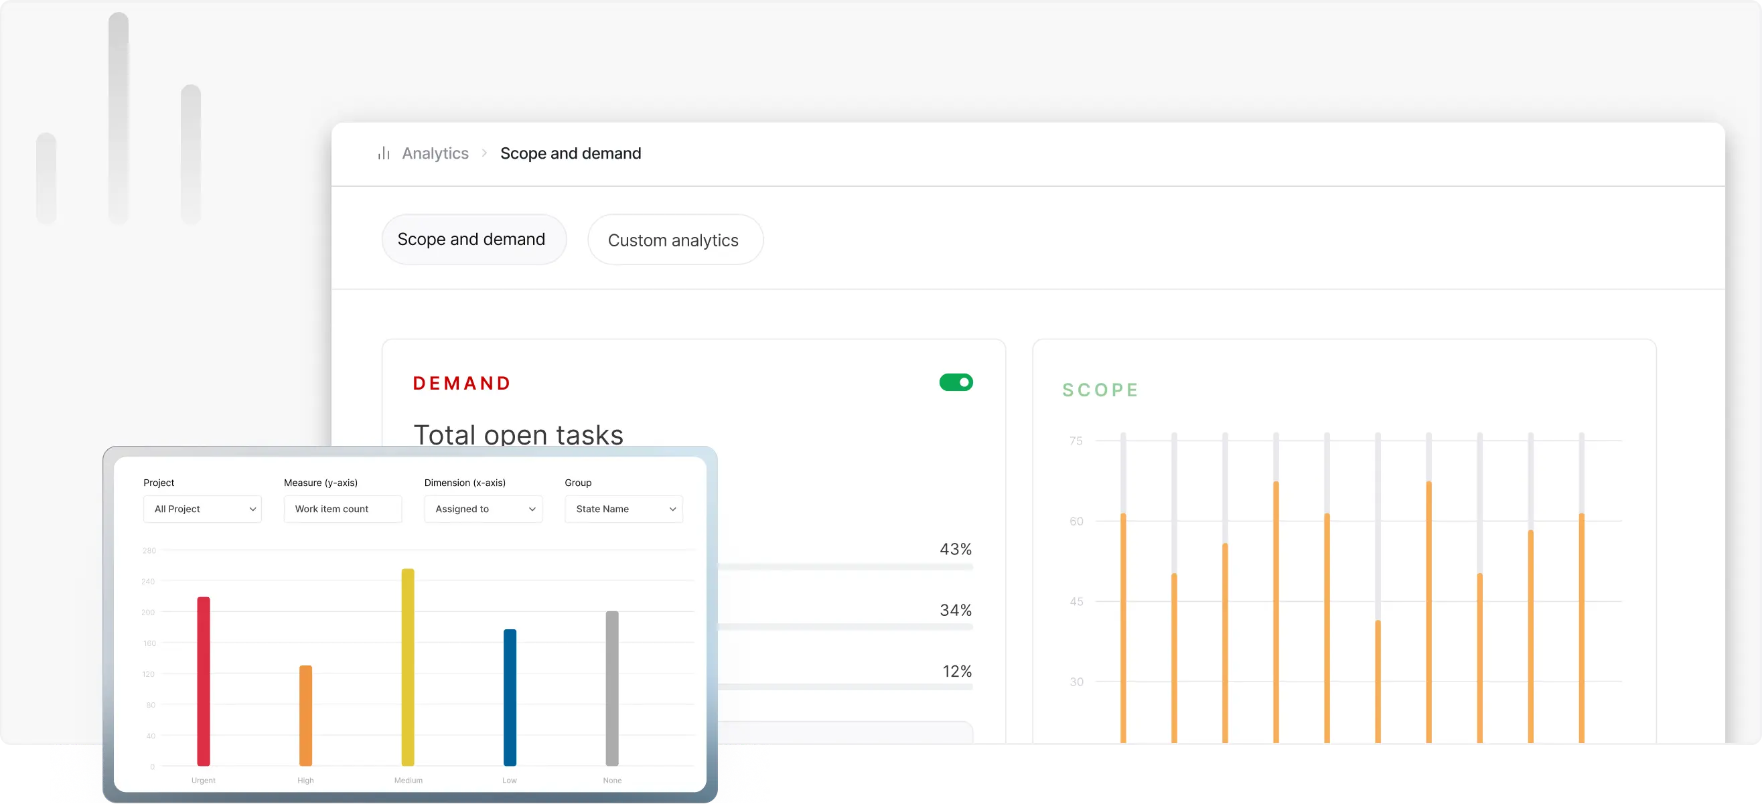This screenshot has width=1762, height=804.
Task: Click the blue Low priority bar
Action: (x=510, y=697)
